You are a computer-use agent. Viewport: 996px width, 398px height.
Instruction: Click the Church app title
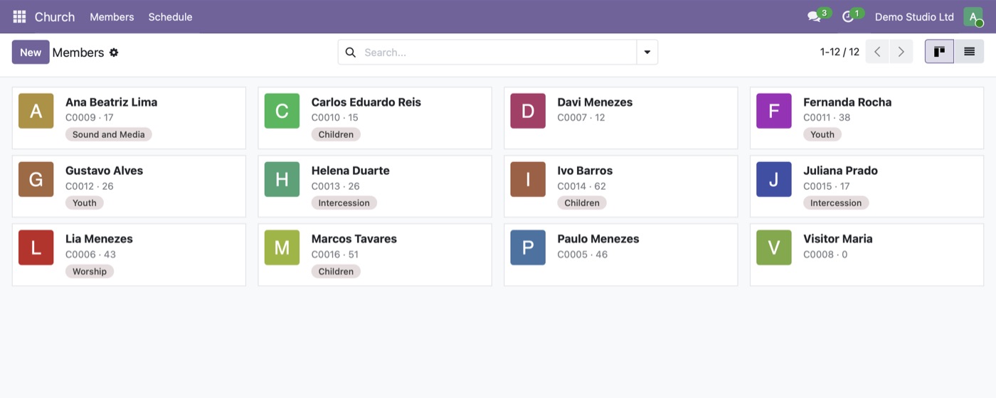click(55, 16)
